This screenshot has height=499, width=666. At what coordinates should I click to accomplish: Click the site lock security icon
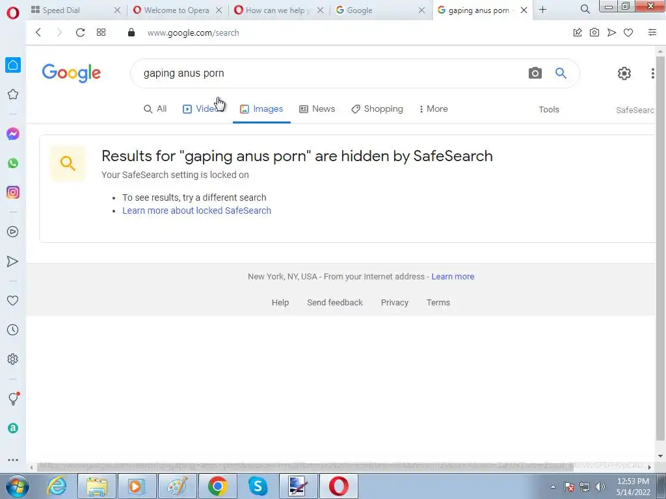click(x=131, y=32)
